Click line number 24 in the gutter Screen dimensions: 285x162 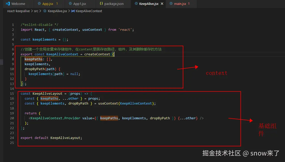pos(12,138)
